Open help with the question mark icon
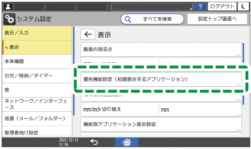This screenshot has height=149, width=251. coord(200,7)
